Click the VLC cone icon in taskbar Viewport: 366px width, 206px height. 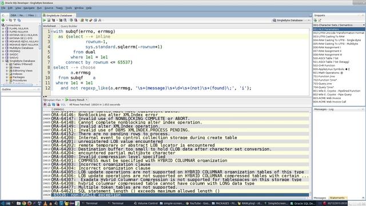pyautogui.click(x=45, y=204)
